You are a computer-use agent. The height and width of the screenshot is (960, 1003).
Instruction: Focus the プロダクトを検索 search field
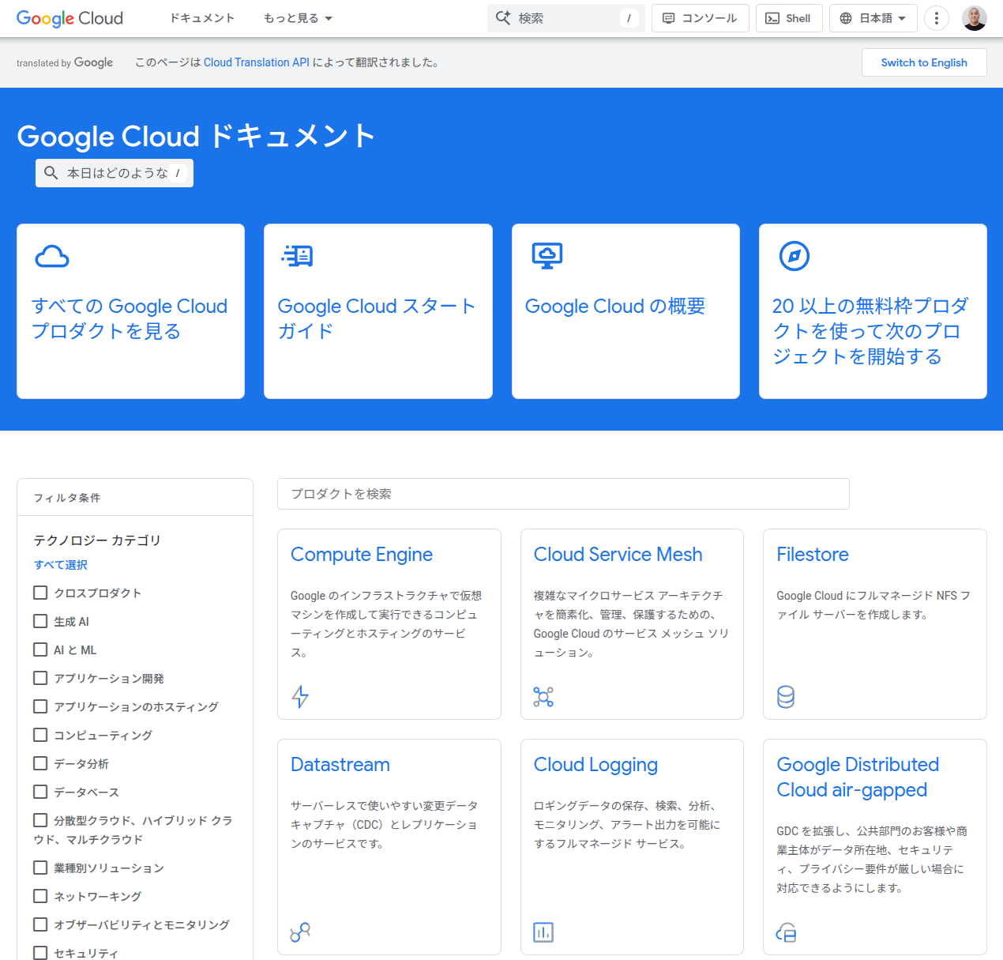click(562, 494)
